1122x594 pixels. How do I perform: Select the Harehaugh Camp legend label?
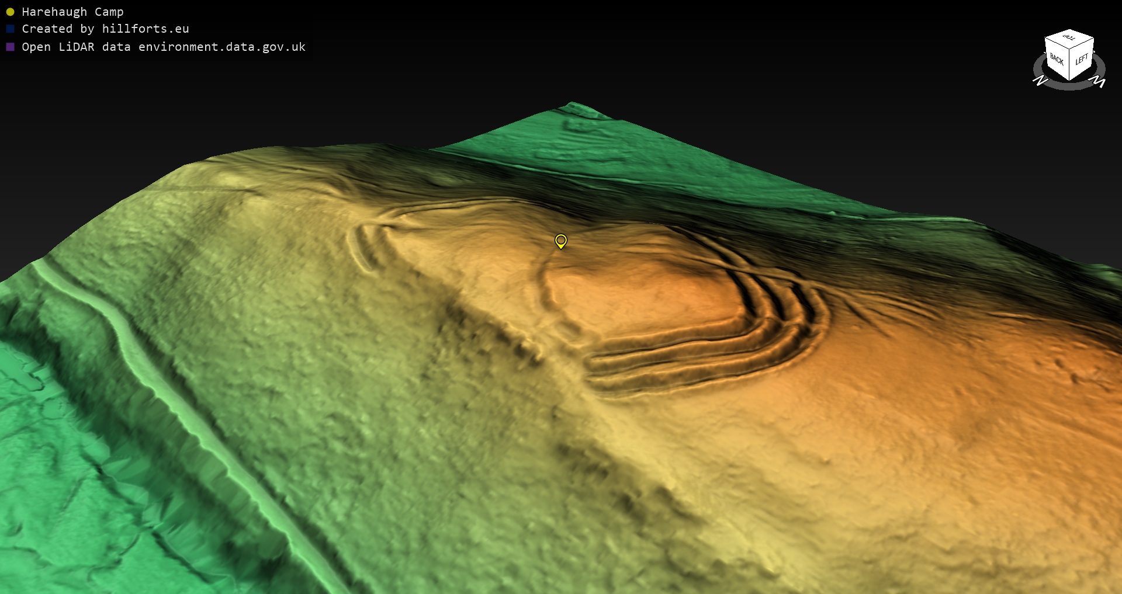click(72, 12)
